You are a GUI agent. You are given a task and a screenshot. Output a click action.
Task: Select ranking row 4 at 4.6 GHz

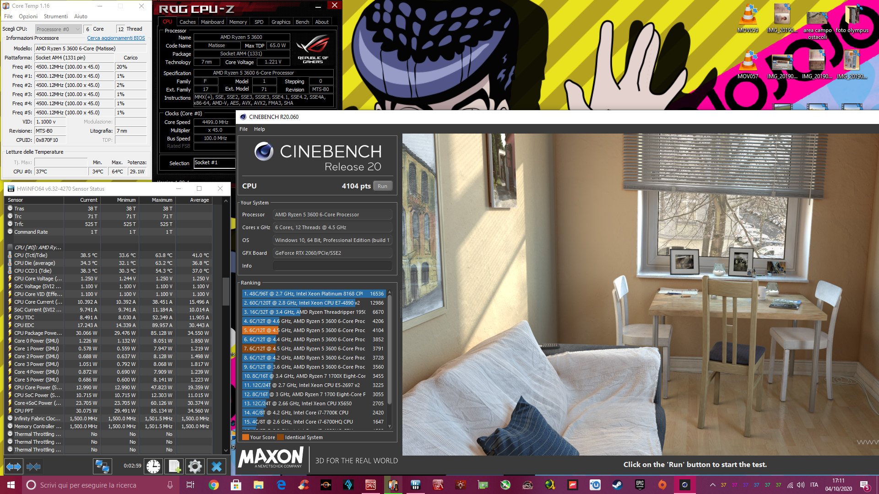(314, 321)
